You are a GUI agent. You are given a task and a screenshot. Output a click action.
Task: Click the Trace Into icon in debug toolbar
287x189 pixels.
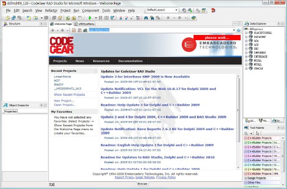click(121, 18)
